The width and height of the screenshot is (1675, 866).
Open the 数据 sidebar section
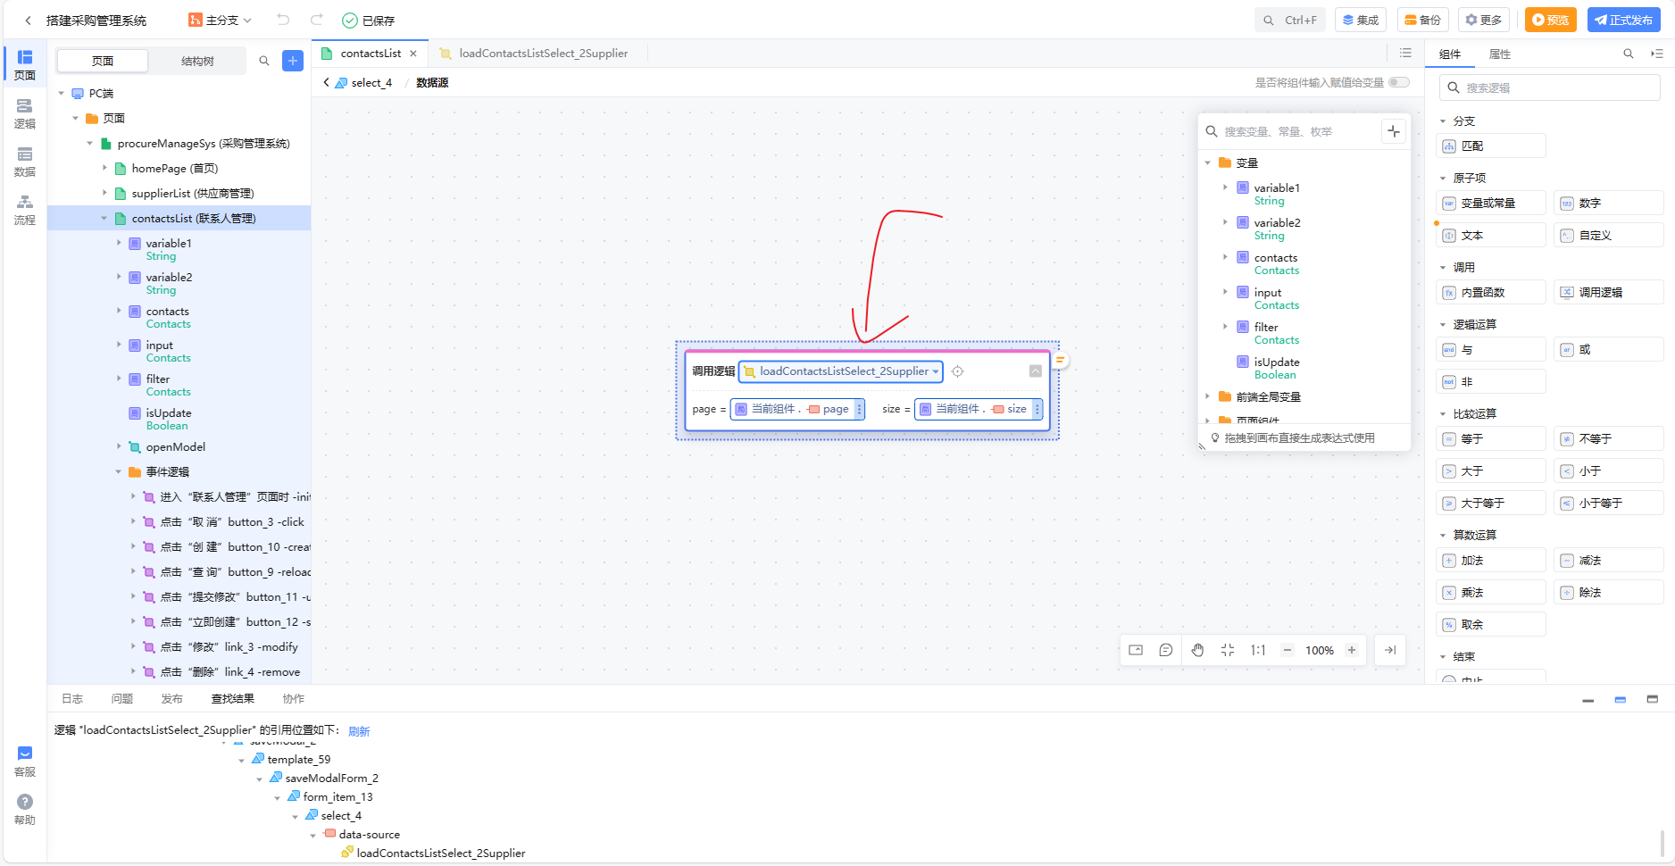(x=25, y=162)
